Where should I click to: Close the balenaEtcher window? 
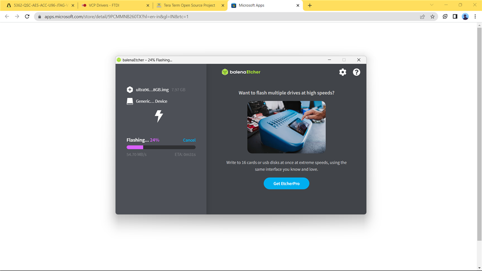[x=358, y=60]
